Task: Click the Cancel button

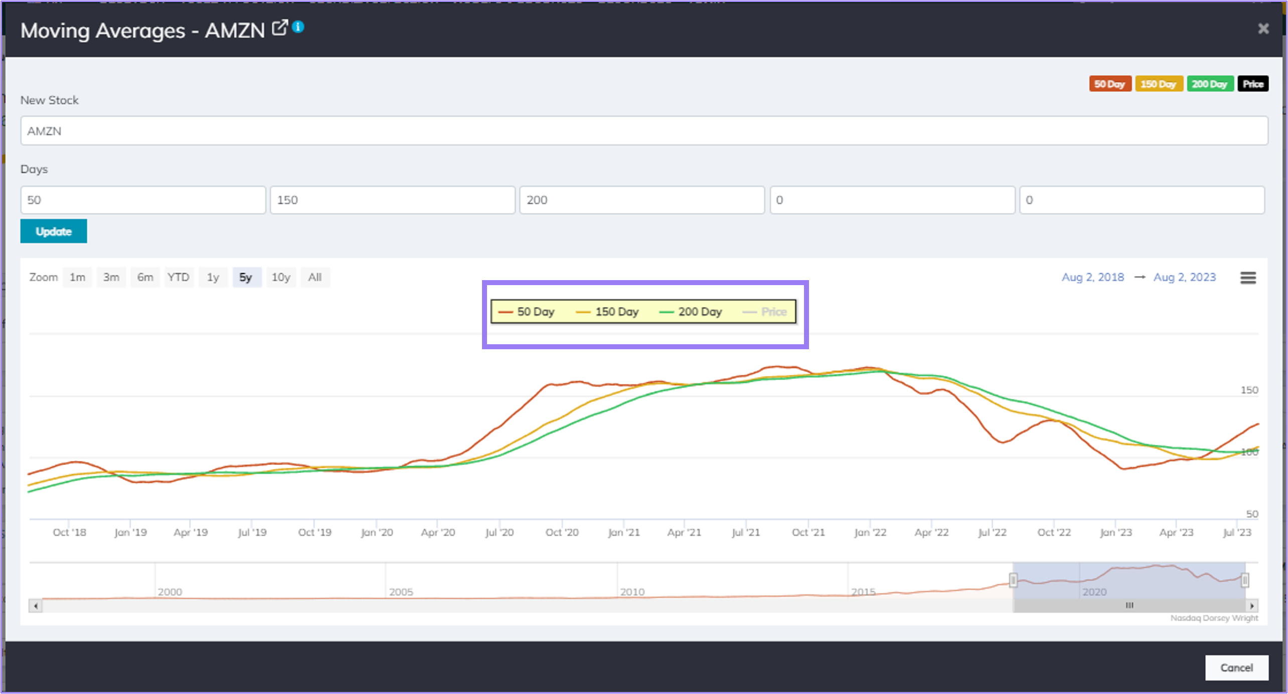Action: tap(1236, 667)
